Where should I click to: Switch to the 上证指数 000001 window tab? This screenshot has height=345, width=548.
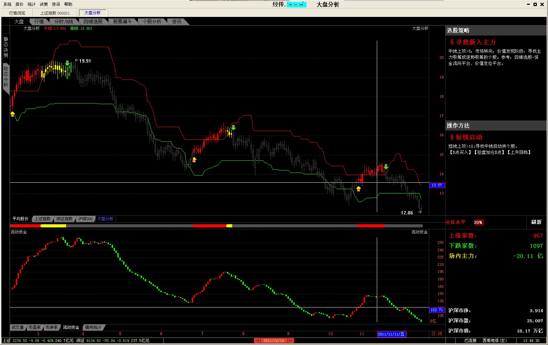click(55, 13)
